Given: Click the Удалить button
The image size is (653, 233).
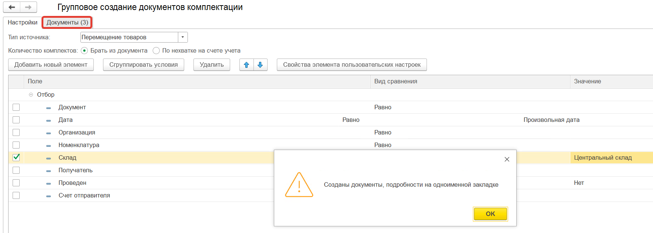Looking at the screenshot, I should point(212,65).
